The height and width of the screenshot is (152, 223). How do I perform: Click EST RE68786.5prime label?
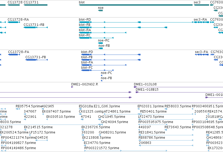tap(152, 138)
